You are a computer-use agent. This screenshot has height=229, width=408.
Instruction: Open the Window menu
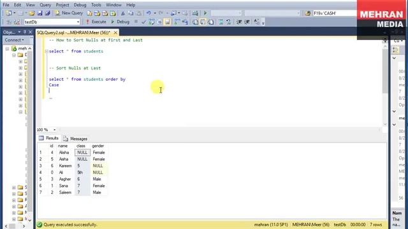tap(113, 4)
